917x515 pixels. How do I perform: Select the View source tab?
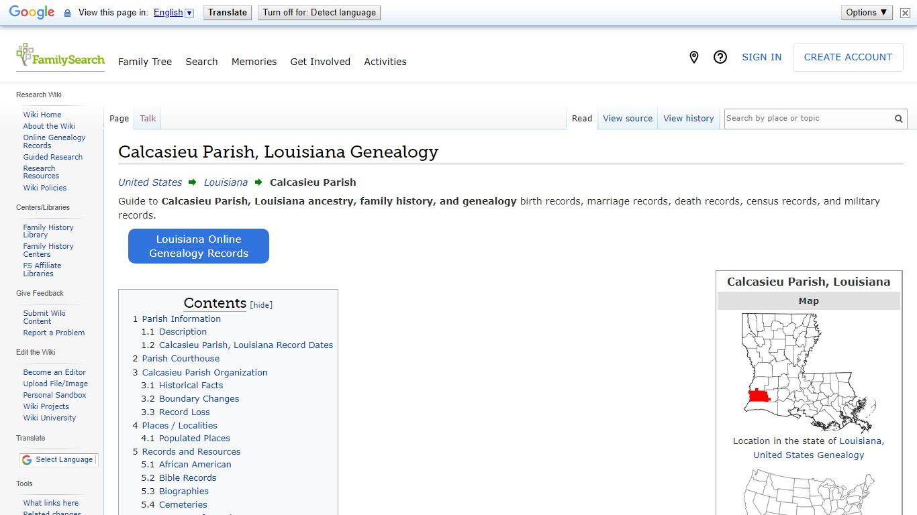[x=628, y=119]
